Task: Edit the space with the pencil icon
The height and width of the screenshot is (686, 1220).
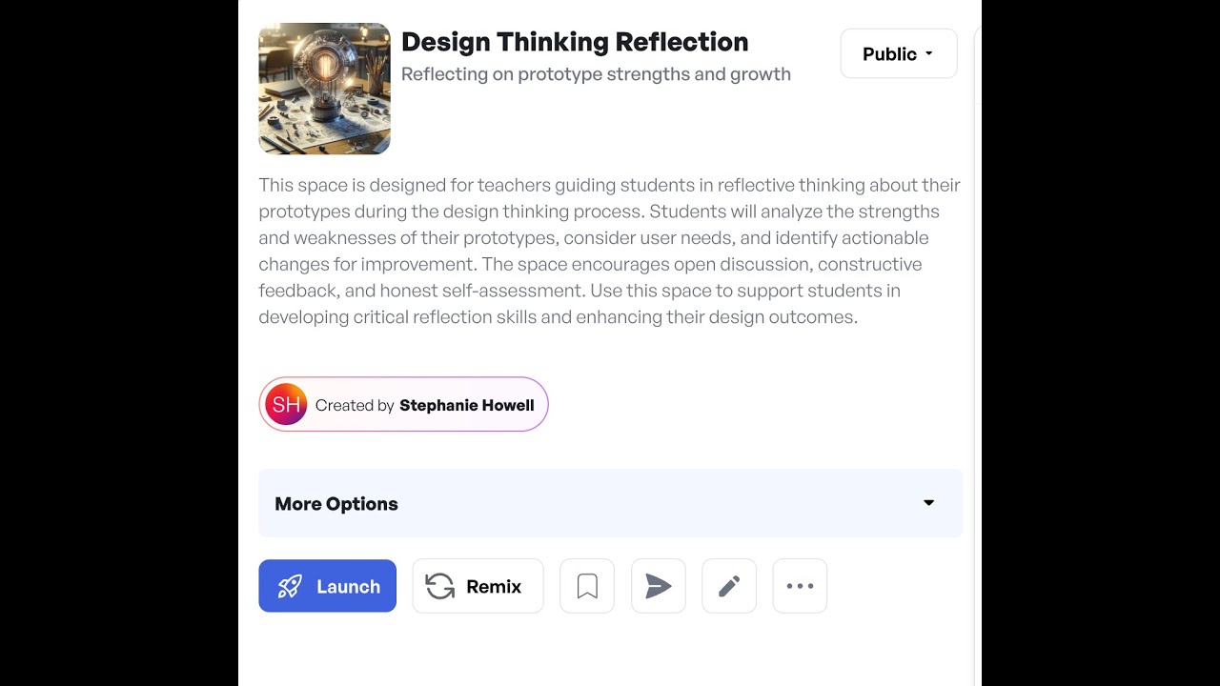Action: click(x=729, y=586)
